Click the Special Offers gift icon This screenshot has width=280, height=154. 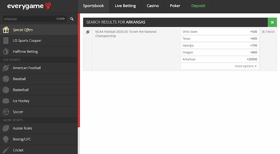point(6,30)
